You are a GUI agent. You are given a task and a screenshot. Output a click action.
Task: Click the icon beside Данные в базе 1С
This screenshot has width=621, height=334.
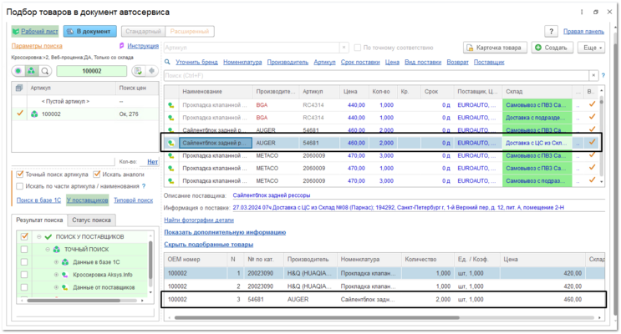click(x=65, y=262)
